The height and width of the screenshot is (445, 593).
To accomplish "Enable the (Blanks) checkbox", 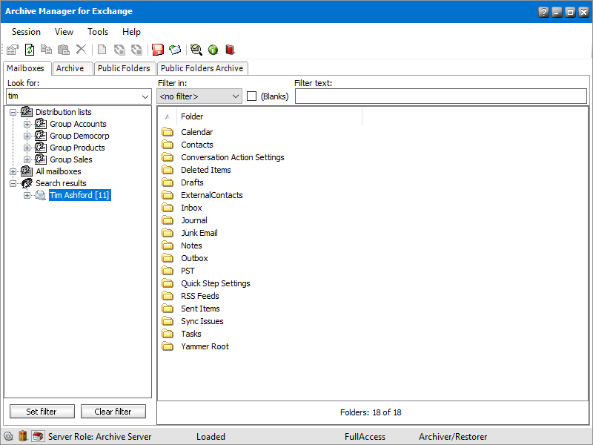I will click(x=251, y=96).
